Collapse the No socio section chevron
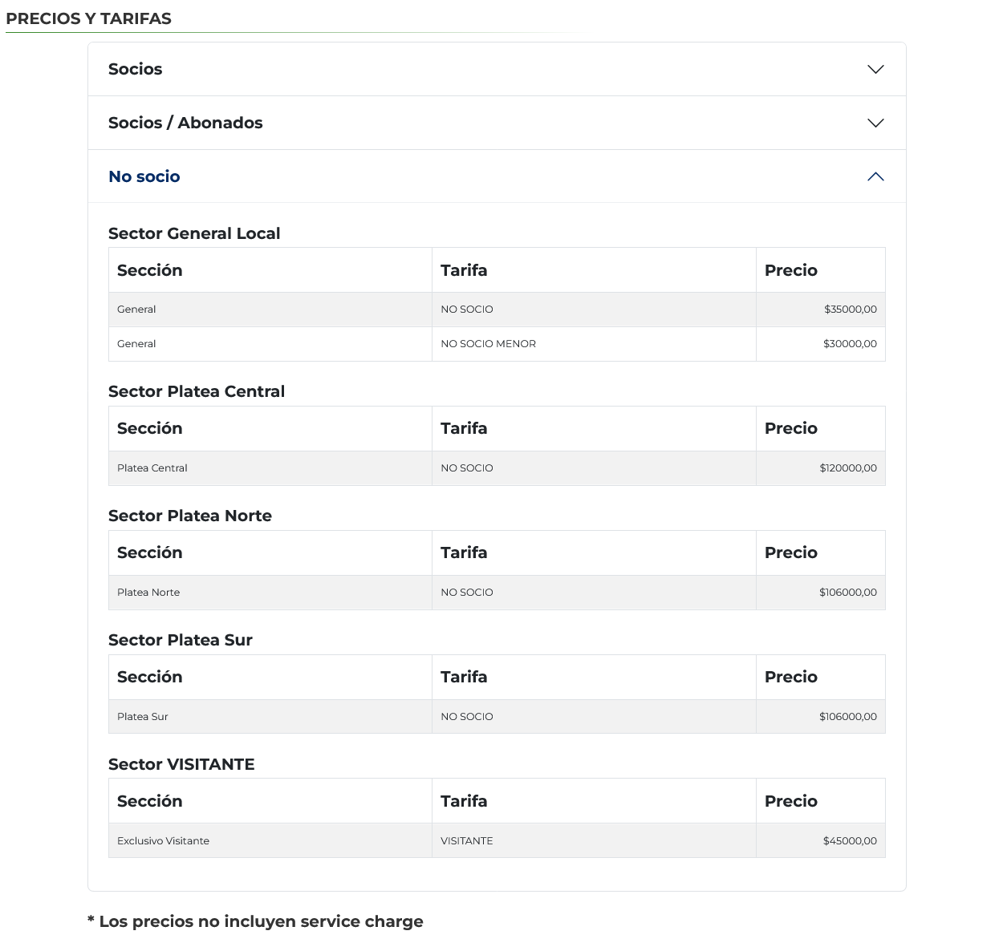Screen dimensions: 999x947 click(x=875, y=176)
